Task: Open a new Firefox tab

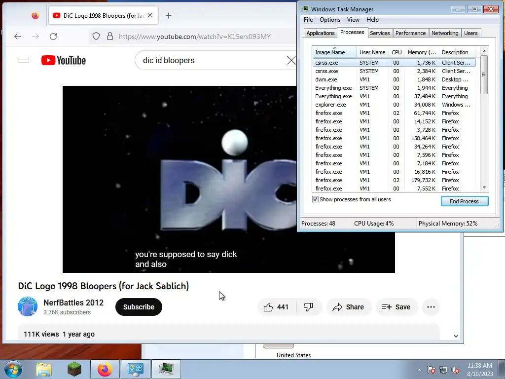Action: 169,15
